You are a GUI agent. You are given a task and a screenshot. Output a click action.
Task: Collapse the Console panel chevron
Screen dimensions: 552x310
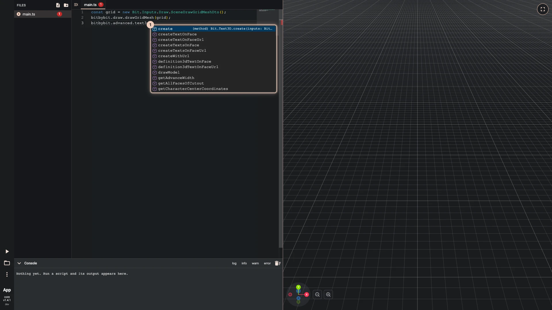tap(19, 263)
